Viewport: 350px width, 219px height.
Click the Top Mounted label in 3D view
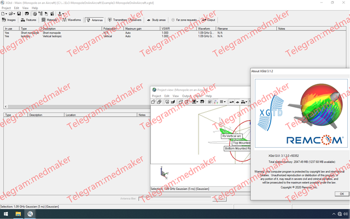click(x=241, y=143)
